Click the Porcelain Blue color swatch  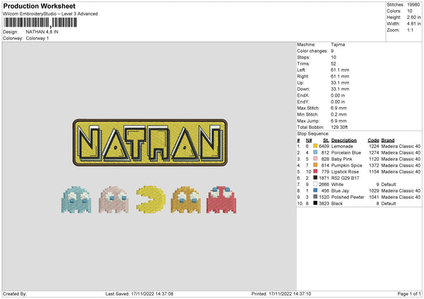click(315, 152)
